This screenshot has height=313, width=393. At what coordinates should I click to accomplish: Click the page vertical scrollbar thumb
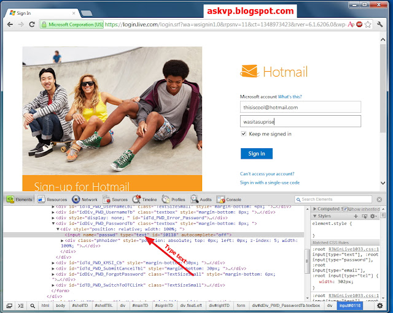383,88
